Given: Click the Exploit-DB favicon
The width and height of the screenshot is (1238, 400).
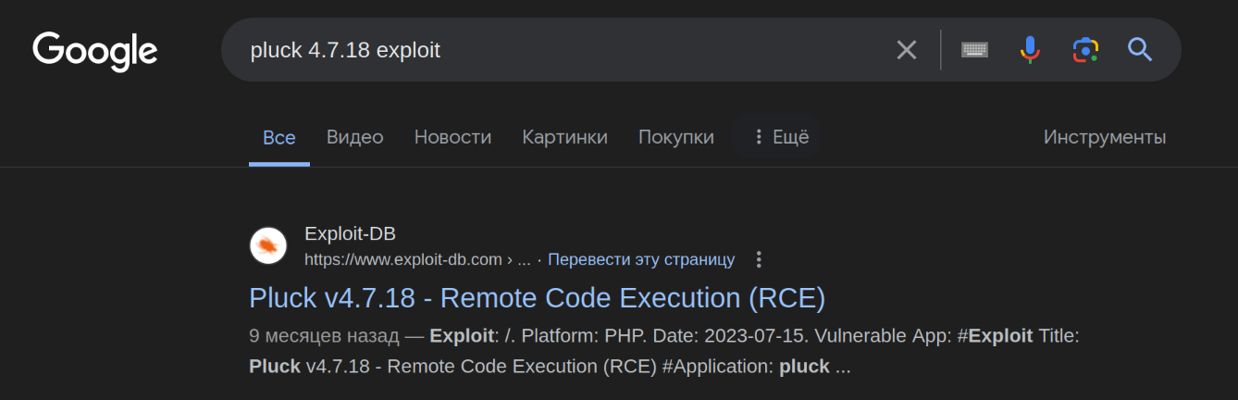Looking at the screenshot, I should pyautogui.click(x=268, y=245).
